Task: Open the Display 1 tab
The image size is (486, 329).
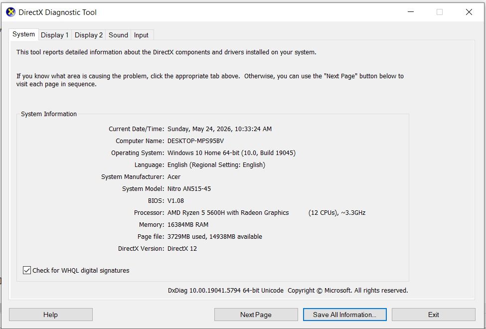Action: point(54,35)
